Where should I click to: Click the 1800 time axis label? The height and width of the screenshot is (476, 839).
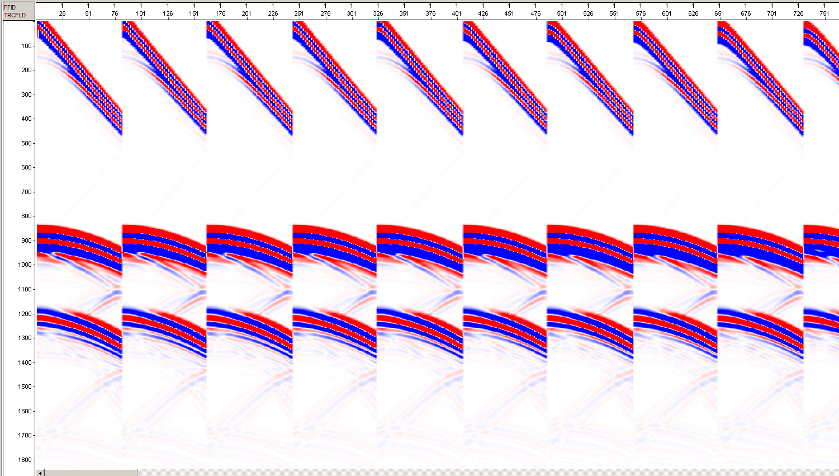pos(25,460)
